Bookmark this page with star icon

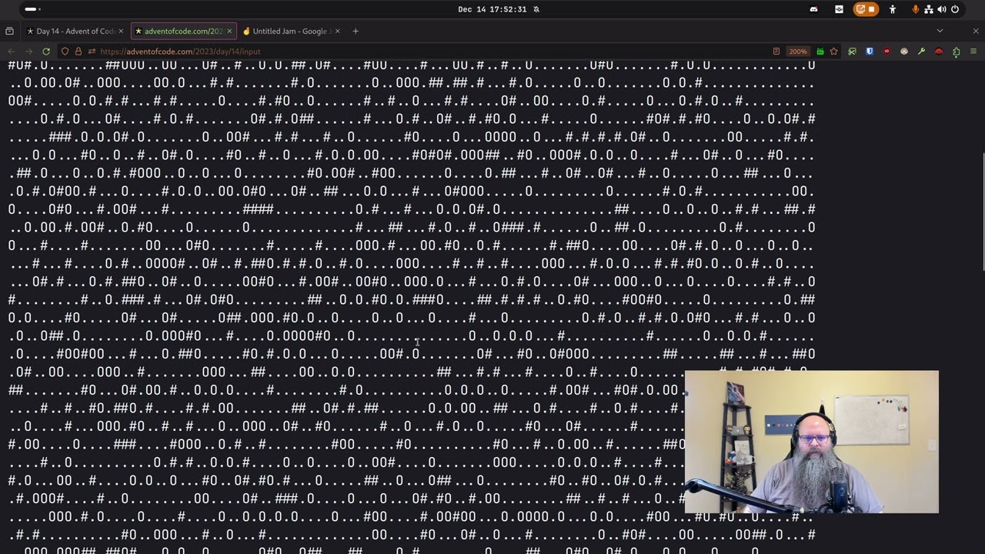pos(833,52)
